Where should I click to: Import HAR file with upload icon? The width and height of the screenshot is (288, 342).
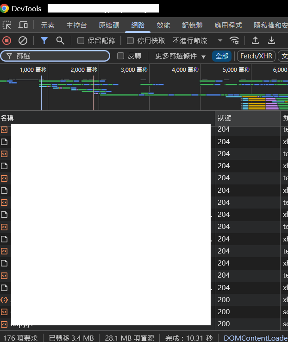(x=255, y=40)
